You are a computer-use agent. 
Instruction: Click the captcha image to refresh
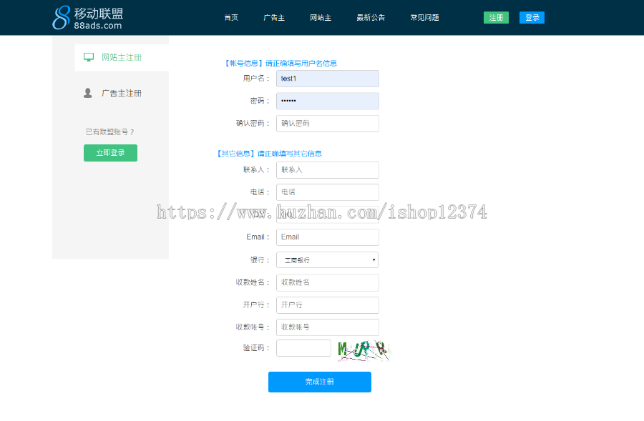pyautogui.click(x=364, y=349)
